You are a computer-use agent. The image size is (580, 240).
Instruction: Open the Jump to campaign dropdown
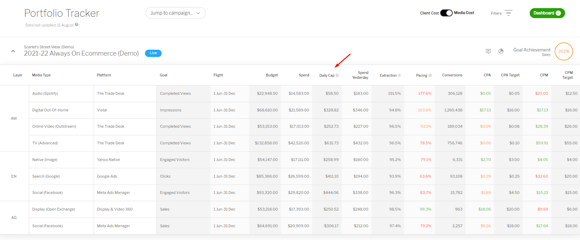[x=175, y=13]
